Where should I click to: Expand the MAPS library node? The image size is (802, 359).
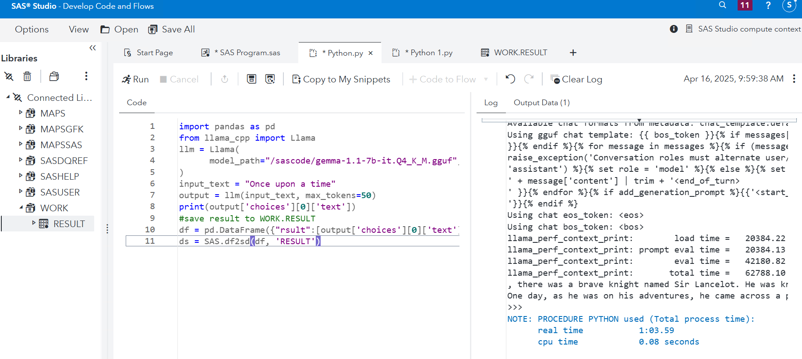pos(20,113)
